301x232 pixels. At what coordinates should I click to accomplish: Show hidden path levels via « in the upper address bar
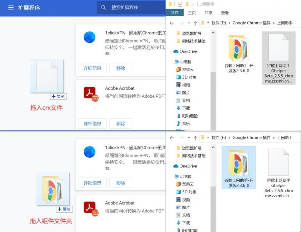208,23
